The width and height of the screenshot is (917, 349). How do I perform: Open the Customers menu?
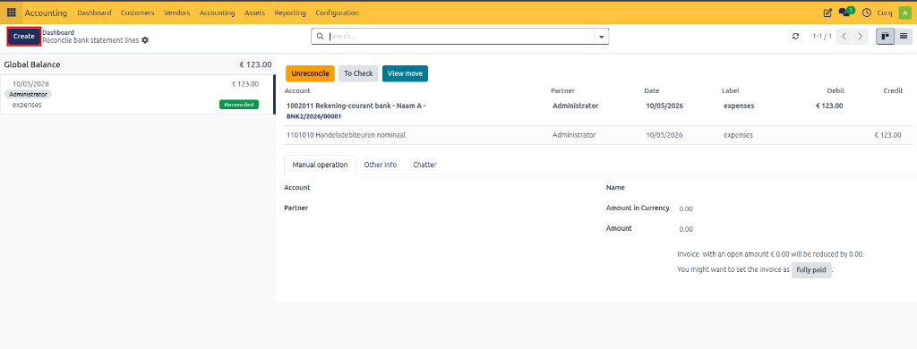[137, 13]
